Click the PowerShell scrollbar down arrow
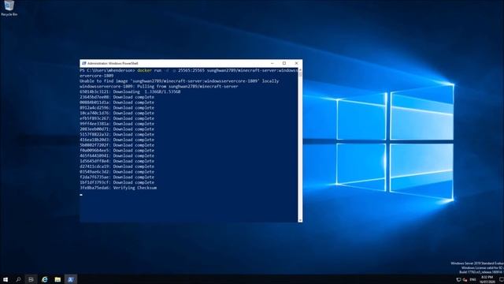504x284 pixels. point(300,220)
